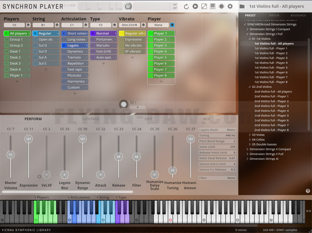This screenshot has height=233, width=312.
Task: Click the Master Volume CC 7 slider handle
Action: coord(10,155)
